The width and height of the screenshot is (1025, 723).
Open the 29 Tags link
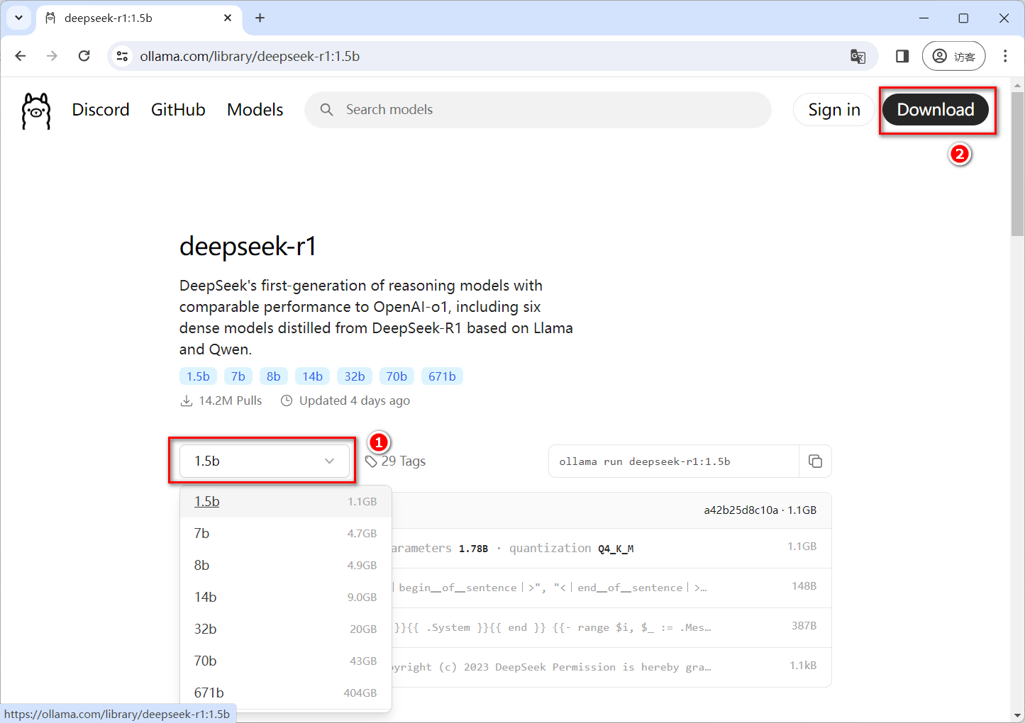396,461
